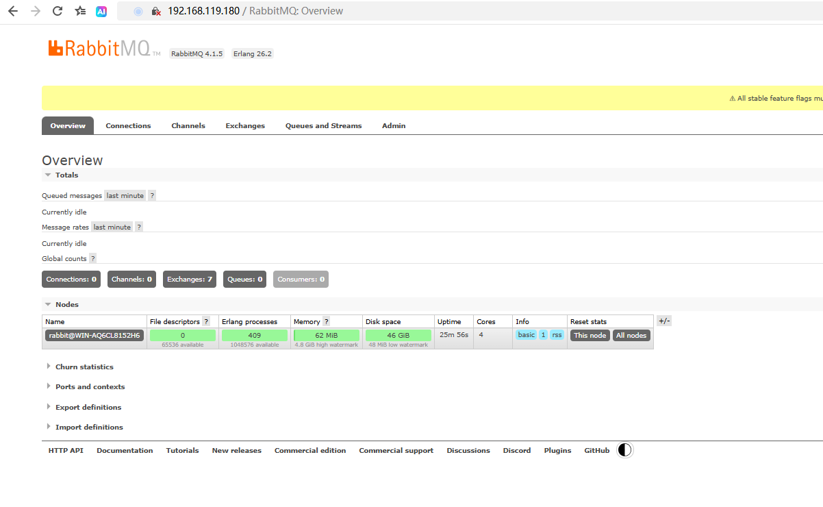
Task: Open the Discord footer link
Action: coord(517,451)
